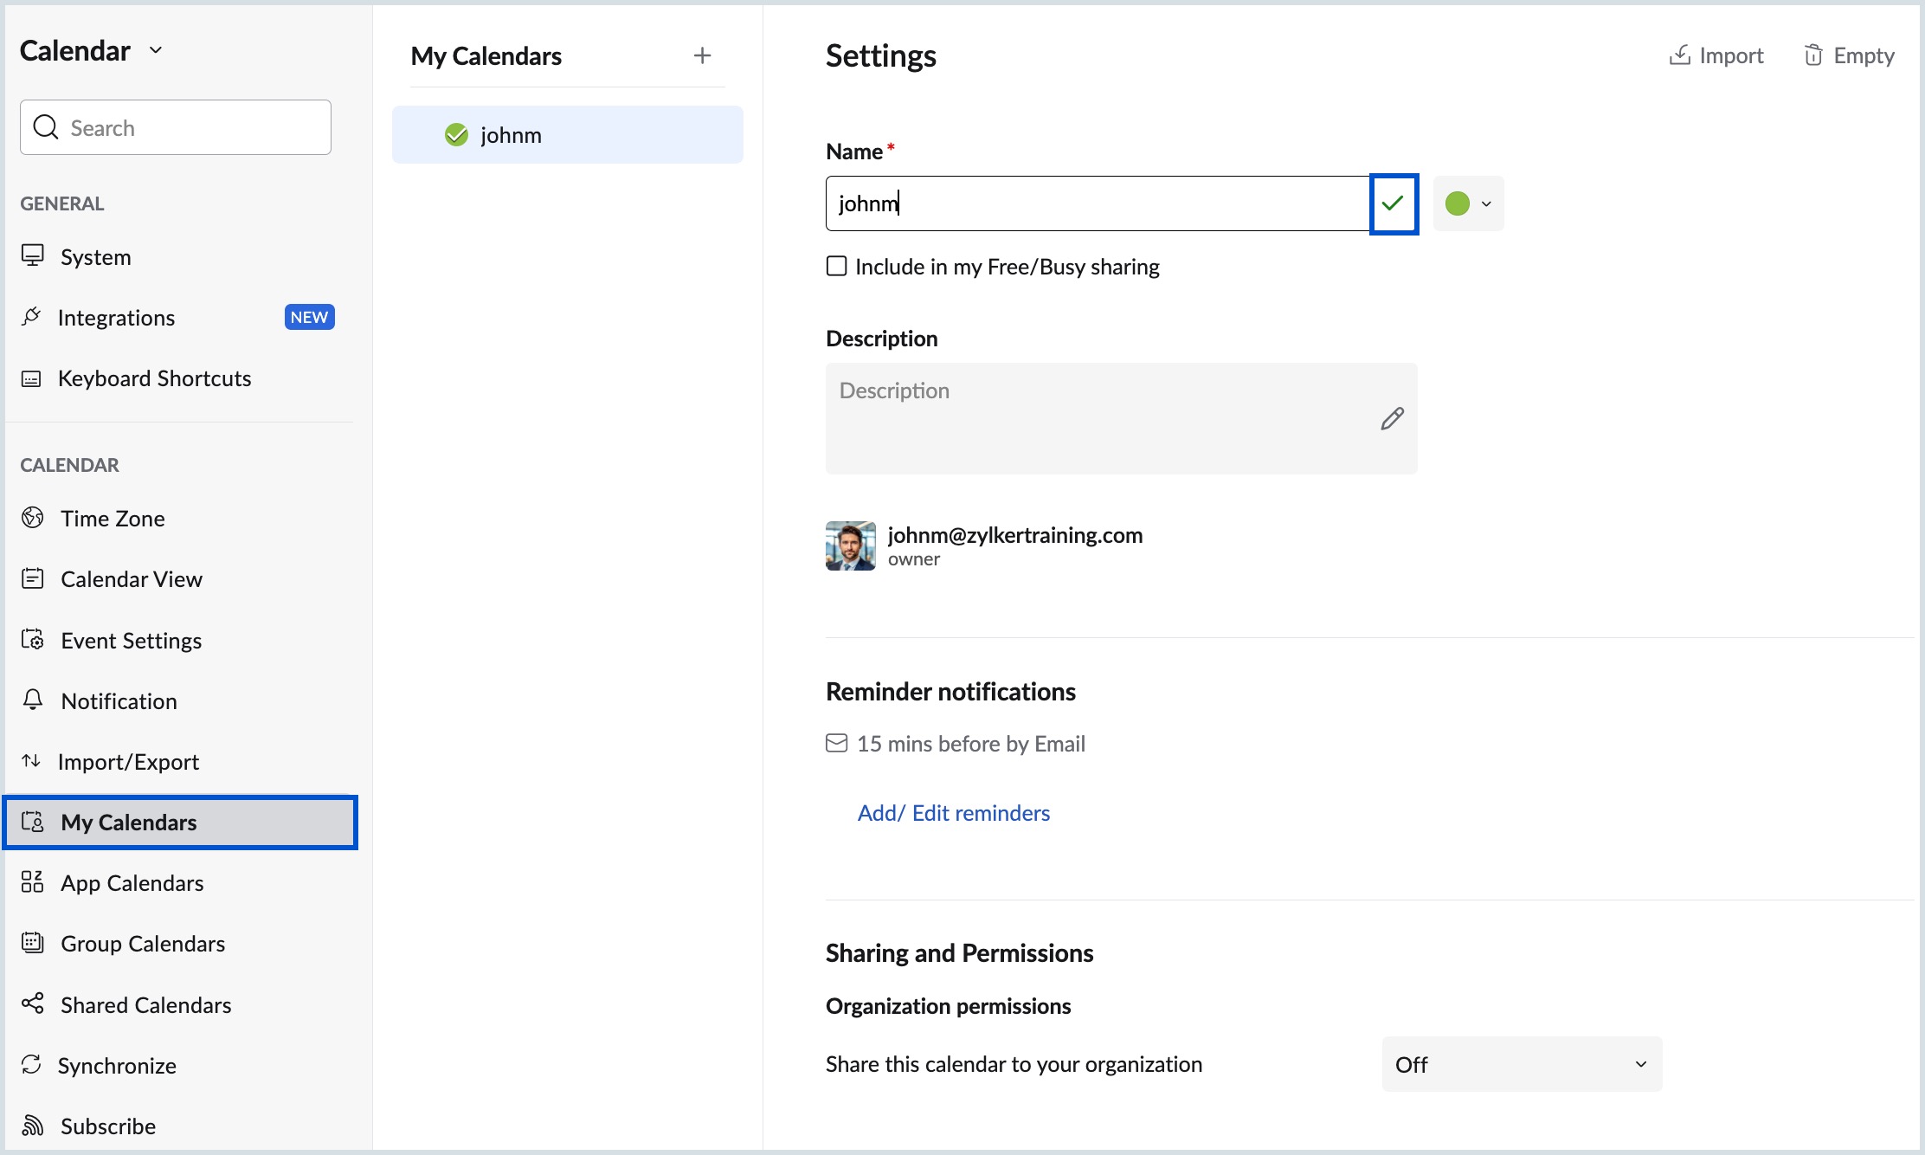Click the pencil icon in Description box
The image size is (1925, 1155).
coord(1392,419)
